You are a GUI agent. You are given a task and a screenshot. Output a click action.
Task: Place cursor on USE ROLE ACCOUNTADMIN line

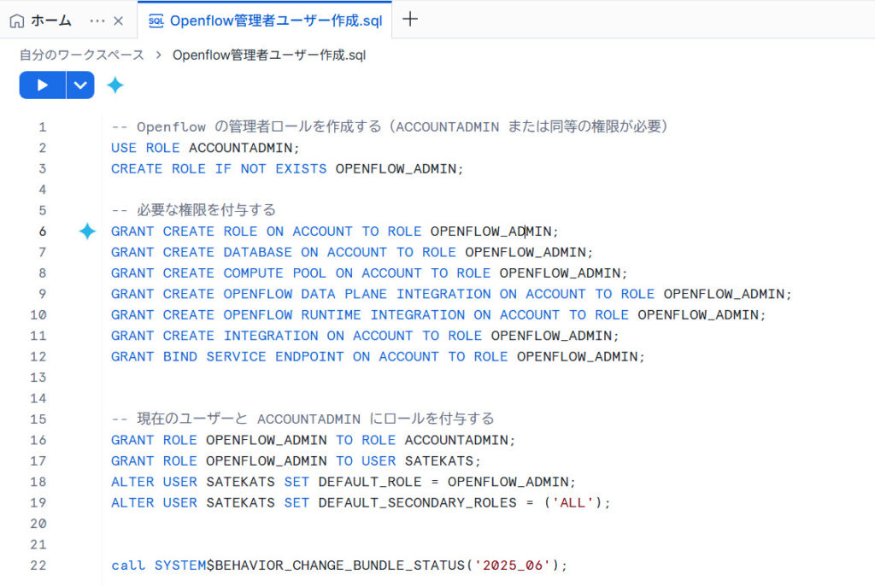click(x=205, y=148)
